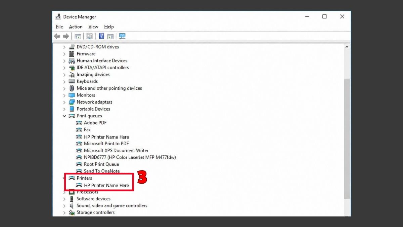Toggle the Show/Hide Action Pane toolbar icon

pyautogui.click(x=110, y=36)
